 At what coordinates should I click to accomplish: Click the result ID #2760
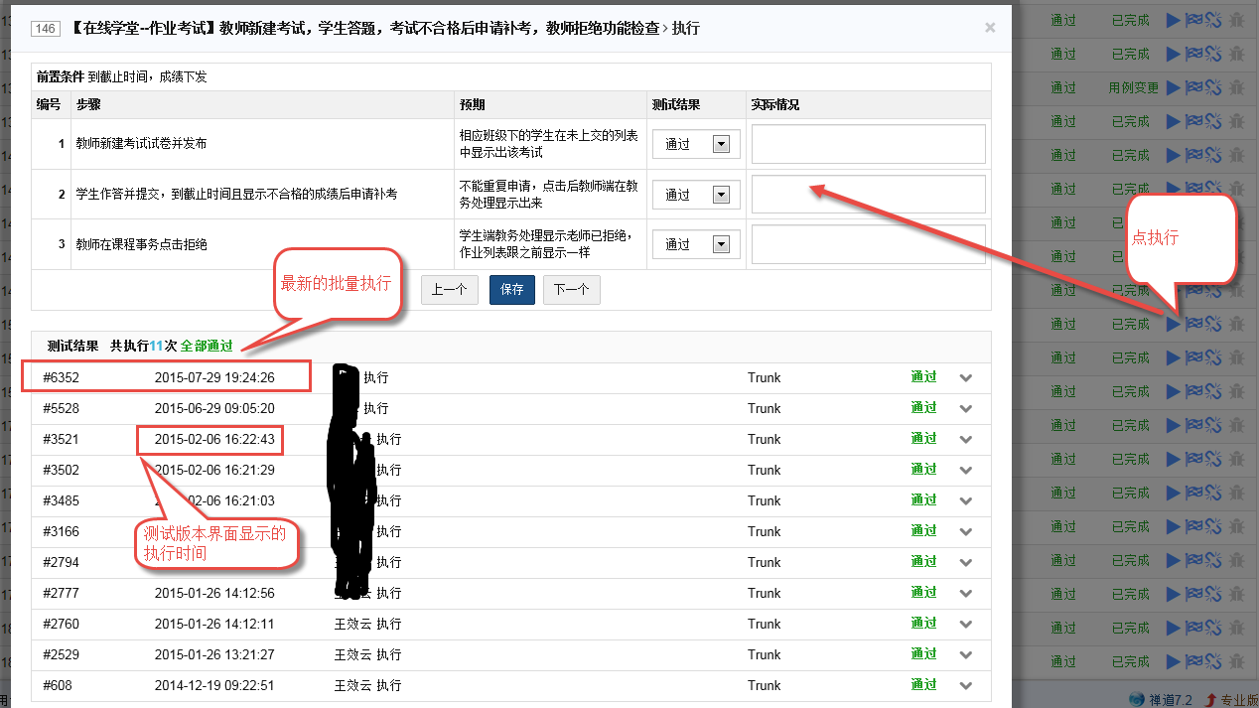point(61,624)
